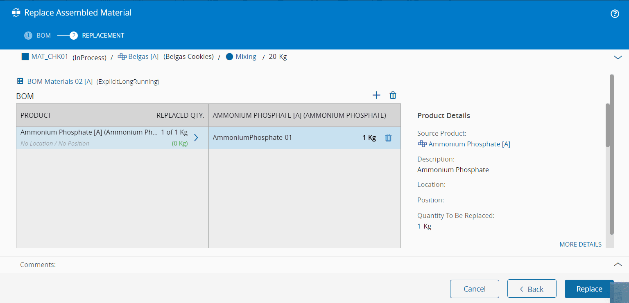Open the Ammonium Phosphate row arrow chevron
The height and width of the screenshot is (303, 629).
coord(196,138)
